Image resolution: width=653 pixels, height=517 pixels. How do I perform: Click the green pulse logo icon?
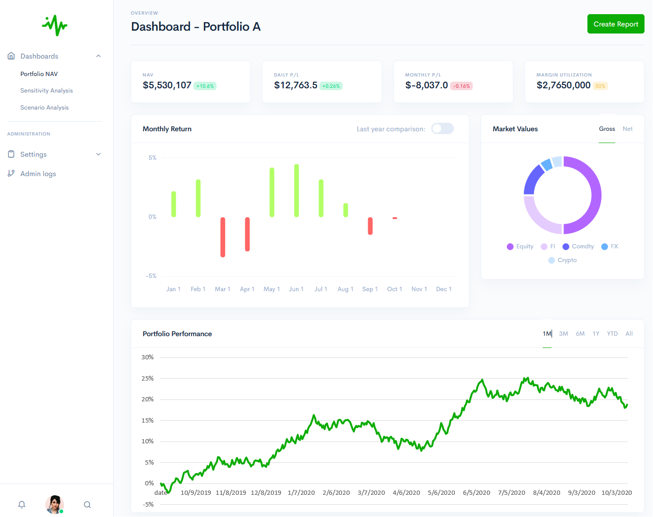coord(55,25)
